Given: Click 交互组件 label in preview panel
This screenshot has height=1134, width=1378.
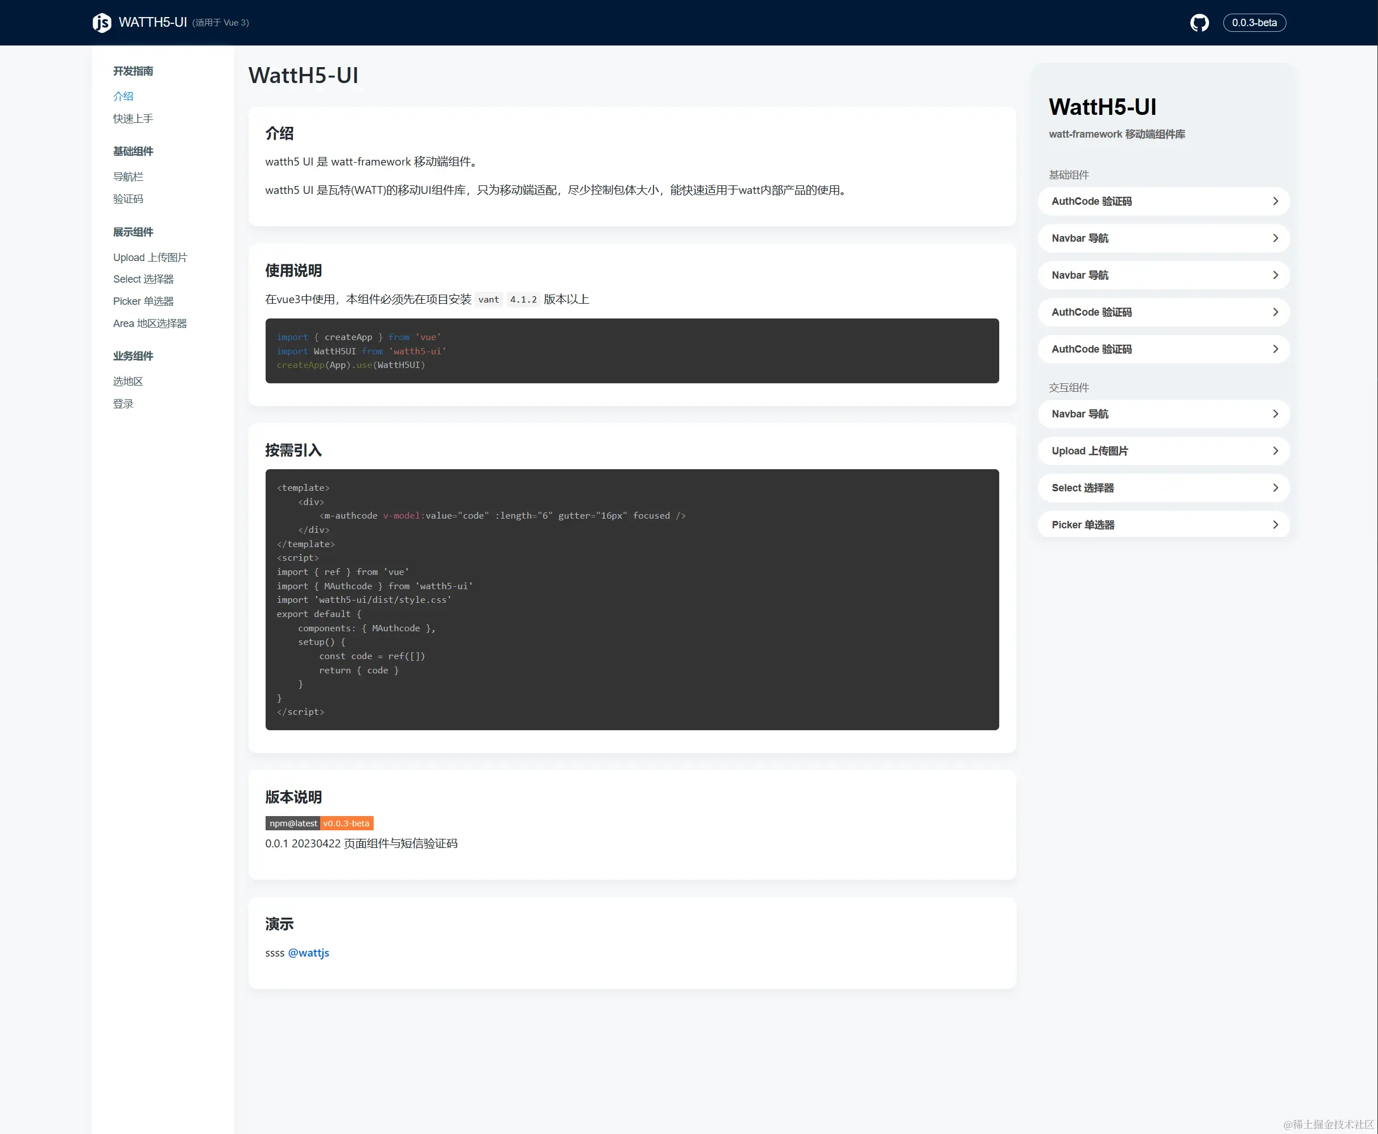Looking at the screenshot, I should point(1069,387).
